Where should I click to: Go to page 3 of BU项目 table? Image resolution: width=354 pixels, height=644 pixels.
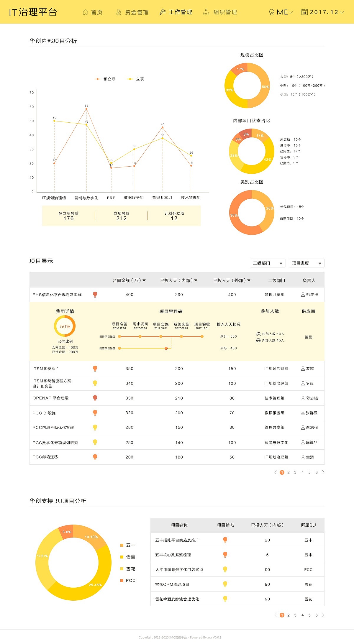[295, 615]
